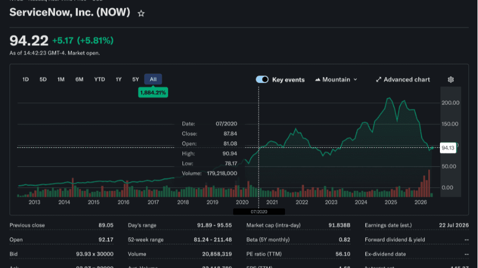Click the Market cap value 91.838B

339,225
